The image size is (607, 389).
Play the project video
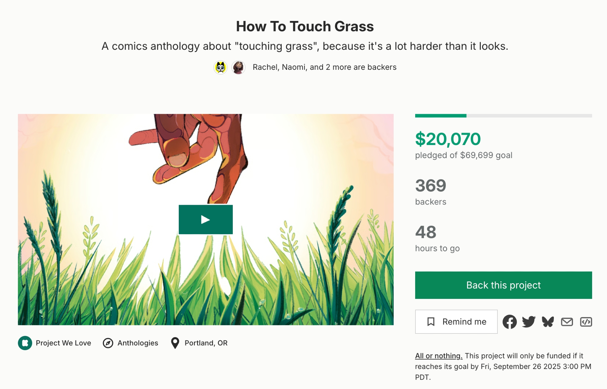click(205, 219)
